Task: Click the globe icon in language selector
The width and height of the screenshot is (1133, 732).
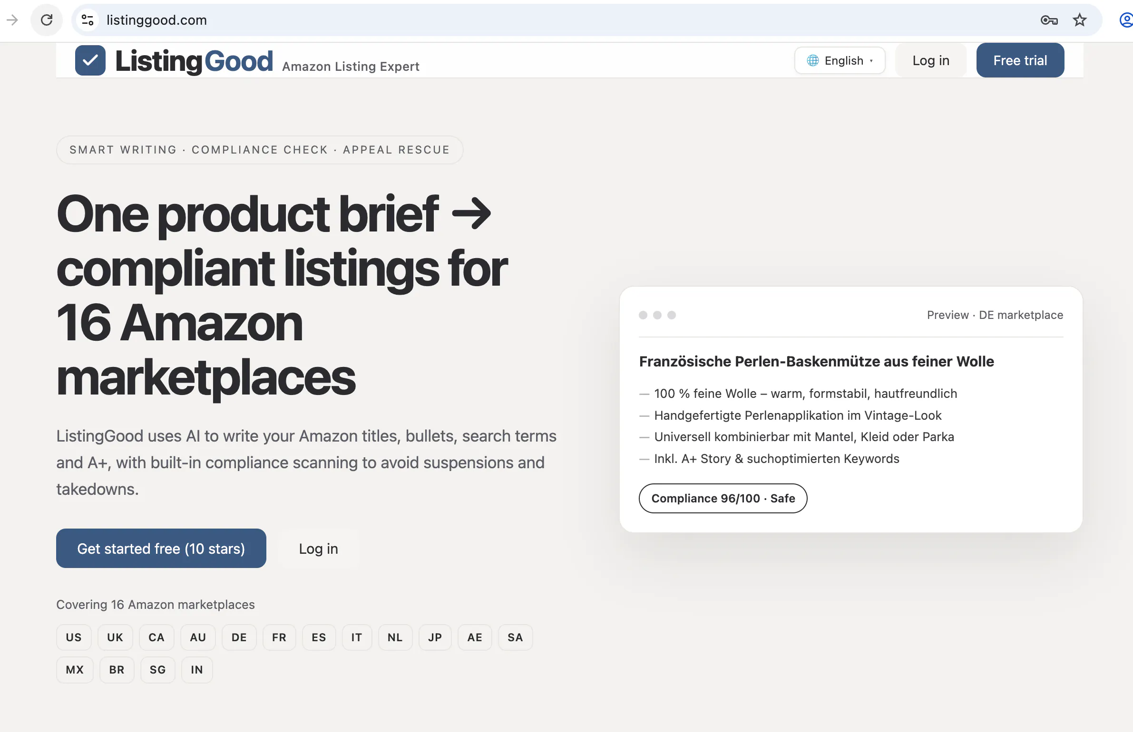Action: 813,60
